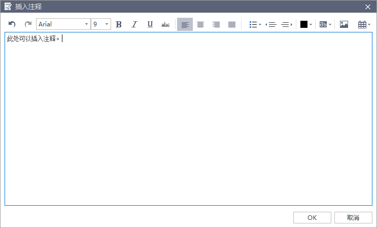
Task: Confirm with the OK button
Action: click(x=312, y=218)
